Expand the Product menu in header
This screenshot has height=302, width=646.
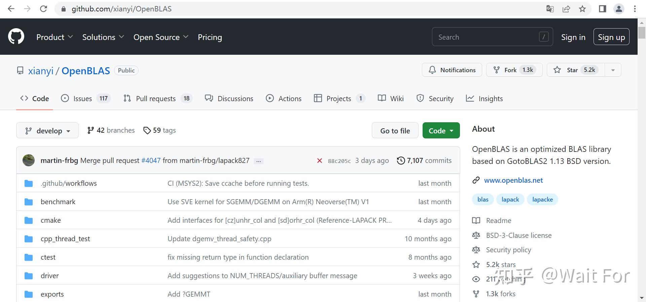point(55,37)
